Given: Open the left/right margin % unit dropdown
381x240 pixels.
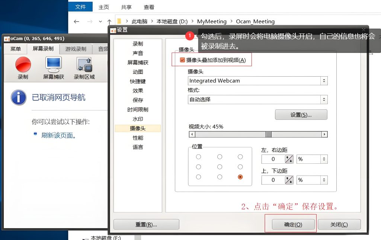Looking at the screenshot, I should tap(312, 159).
